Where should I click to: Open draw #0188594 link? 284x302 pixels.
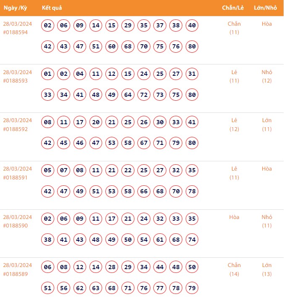coord(15,32)
